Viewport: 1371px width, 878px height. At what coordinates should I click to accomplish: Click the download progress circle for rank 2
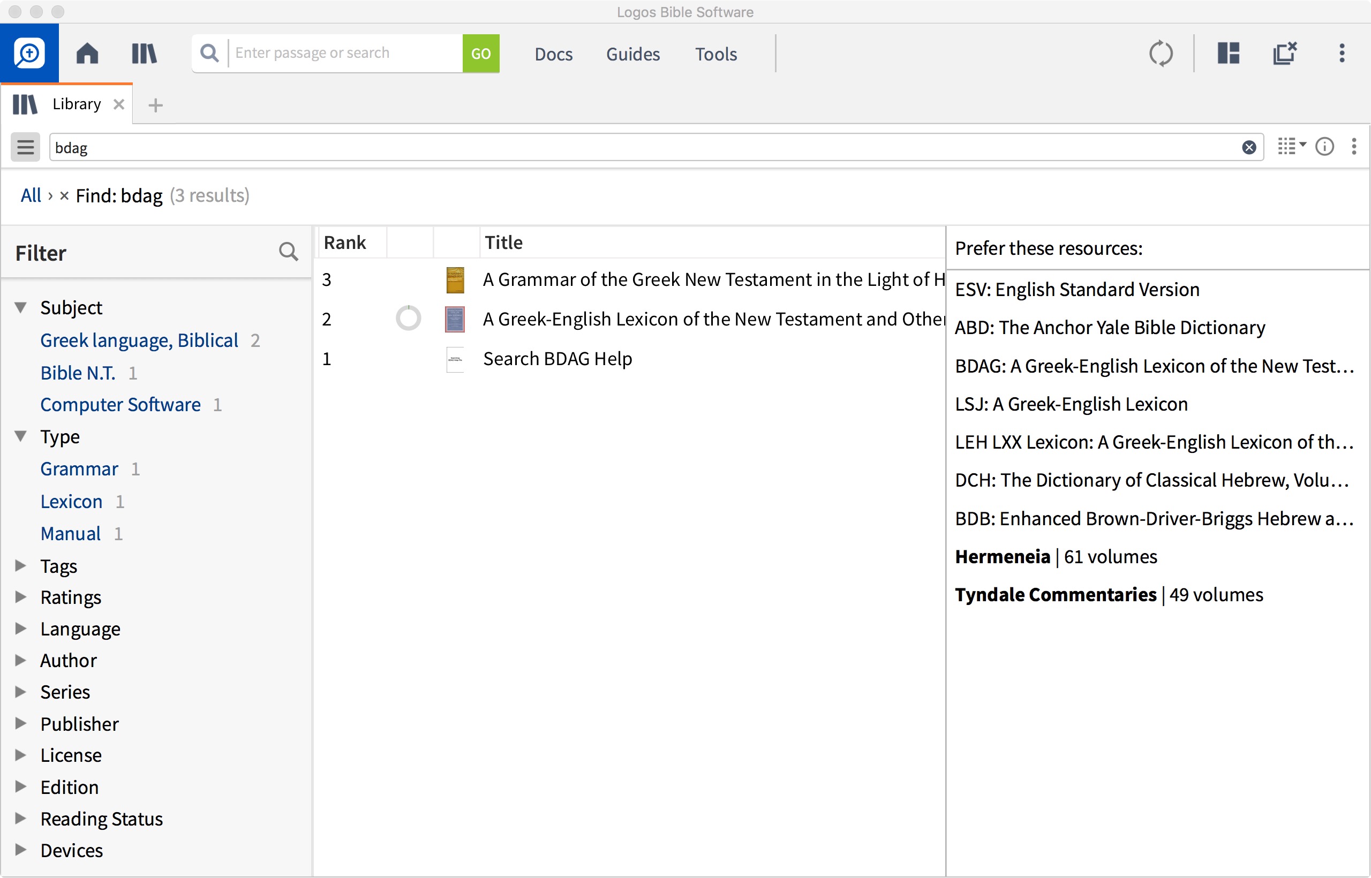point(408,318)
